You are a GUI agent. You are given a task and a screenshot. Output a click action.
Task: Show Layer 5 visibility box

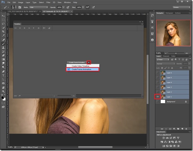pos(157,78)
